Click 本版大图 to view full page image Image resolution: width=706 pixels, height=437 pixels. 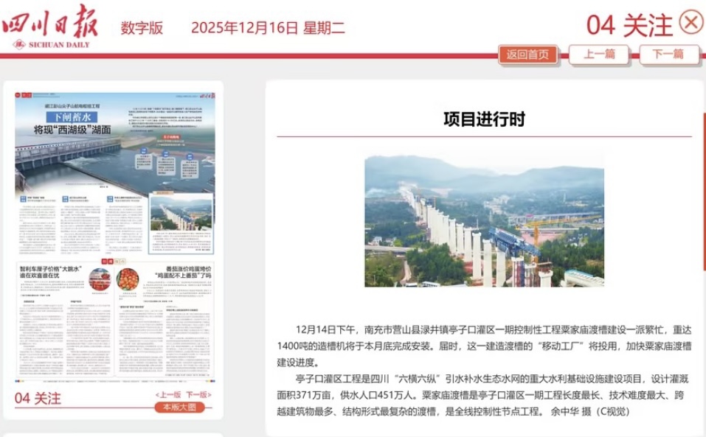tap(180, 407)
